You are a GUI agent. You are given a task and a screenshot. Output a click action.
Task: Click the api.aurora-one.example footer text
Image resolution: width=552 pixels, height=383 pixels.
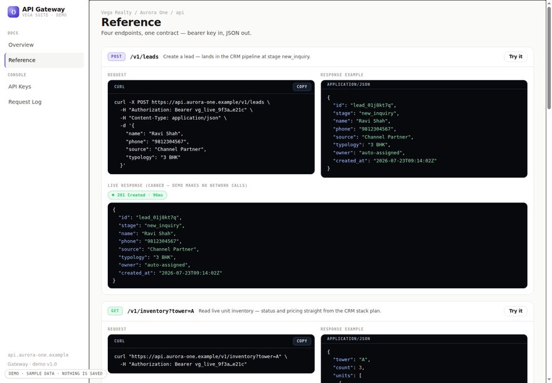[x=38, y=355]
